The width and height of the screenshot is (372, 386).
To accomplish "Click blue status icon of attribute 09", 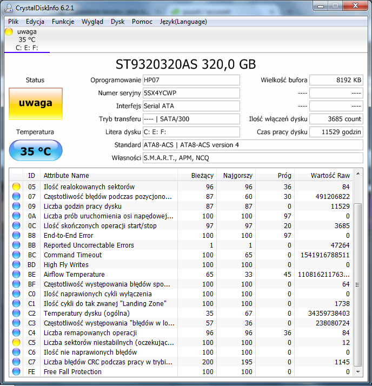I will (16, 206).
